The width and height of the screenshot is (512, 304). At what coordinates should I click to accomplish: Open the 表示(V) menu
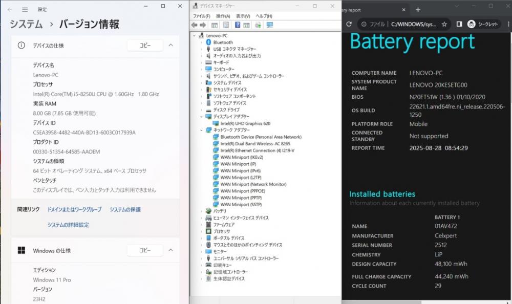tap(243, 16)
